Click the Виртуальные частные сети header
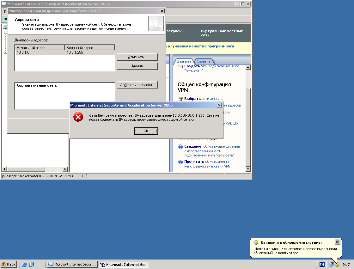This screenshot has width=354, height=269. (222, 33)
